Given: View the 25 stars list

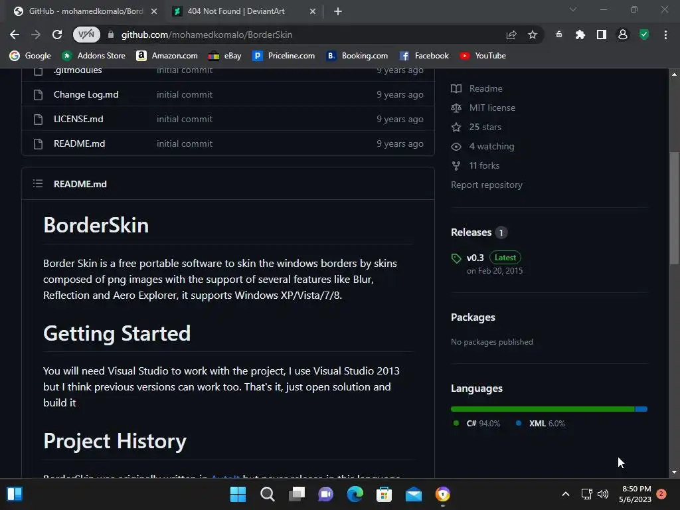Looking at the screenshot, I should pos(476,127).
